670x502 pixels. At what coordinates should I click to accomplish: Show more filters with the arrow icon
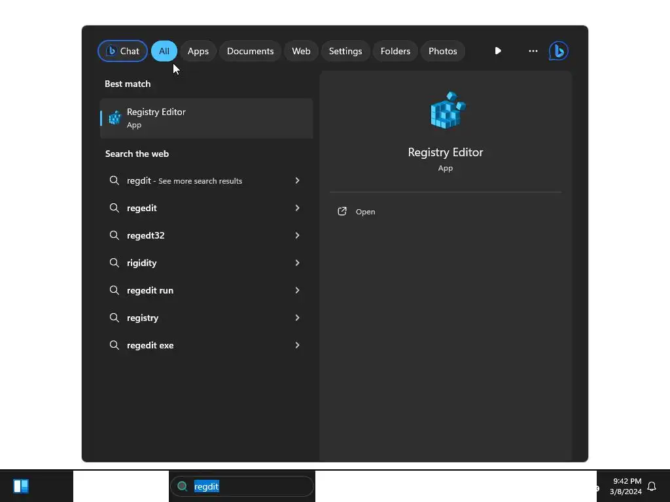[x=498, y=51]
